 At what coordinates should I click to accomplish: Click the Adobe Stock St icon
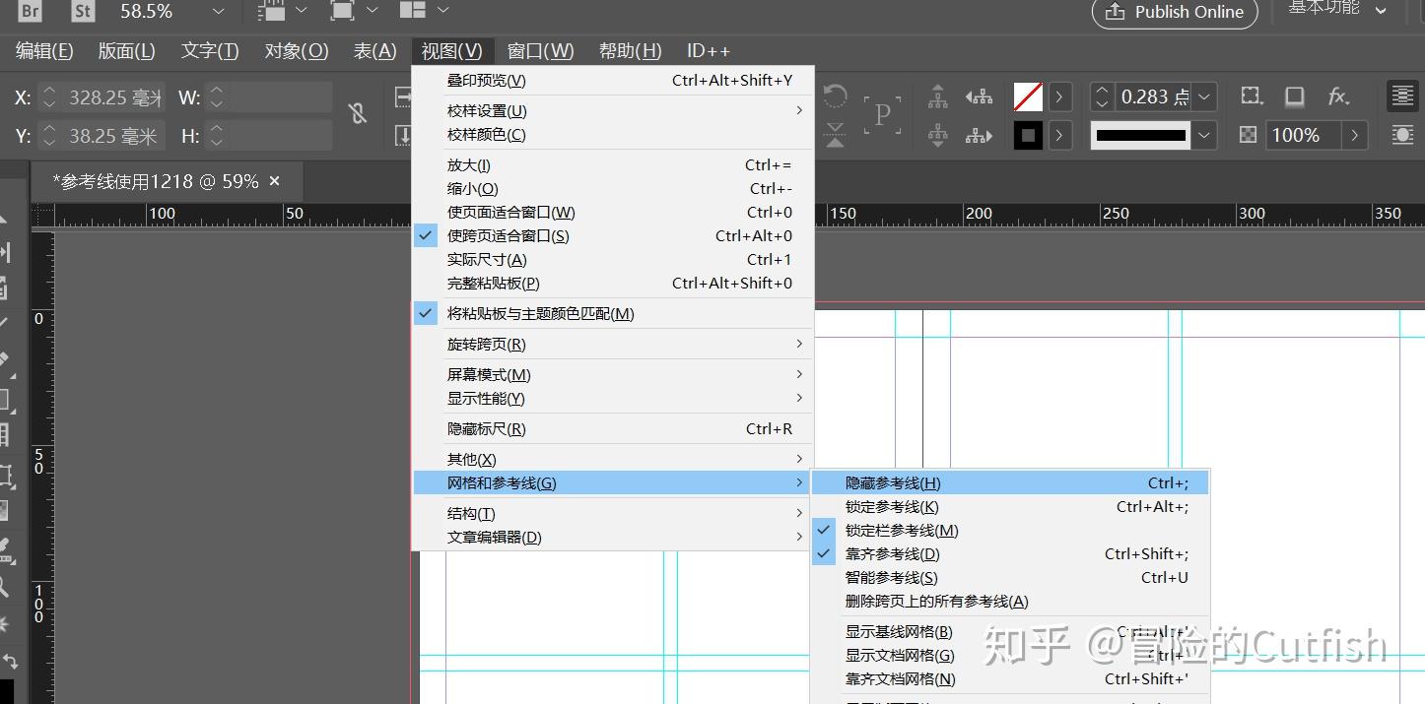82,12
